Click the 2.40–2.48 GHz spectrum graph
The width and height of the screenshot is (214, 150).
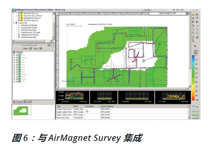[74, 96]
